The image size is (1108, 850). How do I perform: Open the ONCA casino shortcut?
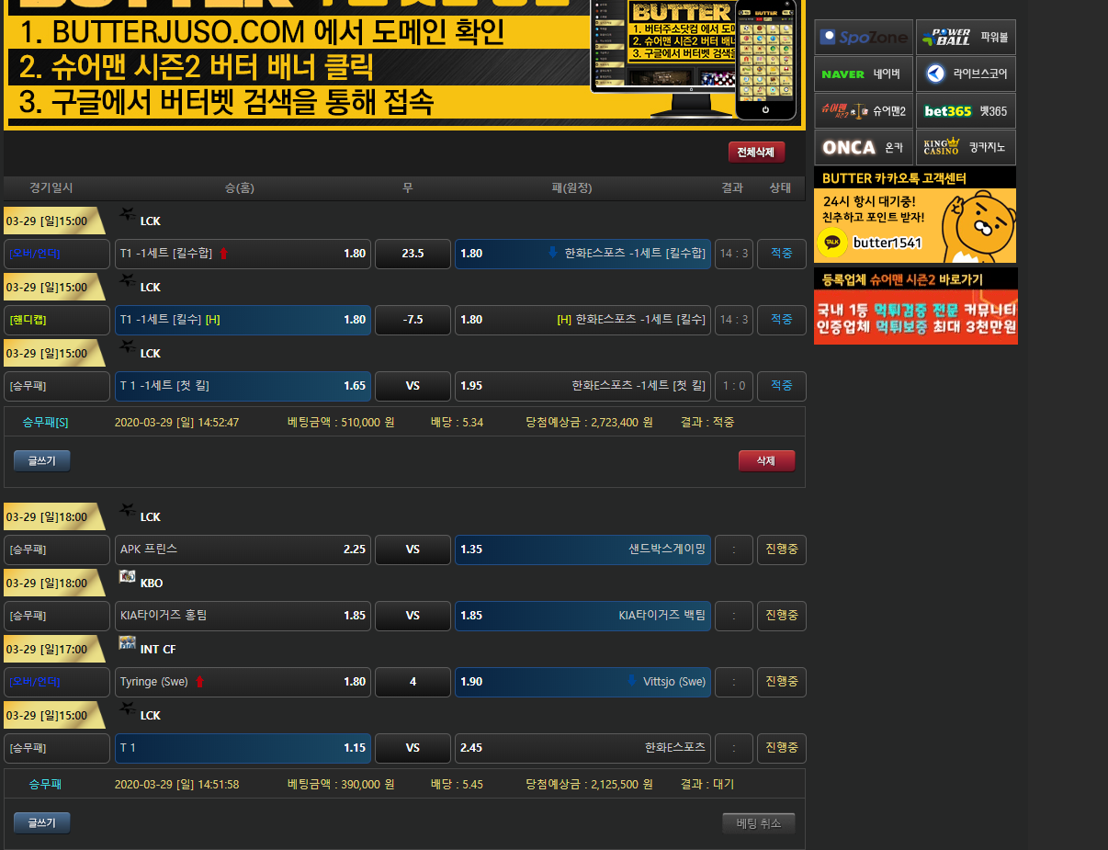[x=863, y=148]
